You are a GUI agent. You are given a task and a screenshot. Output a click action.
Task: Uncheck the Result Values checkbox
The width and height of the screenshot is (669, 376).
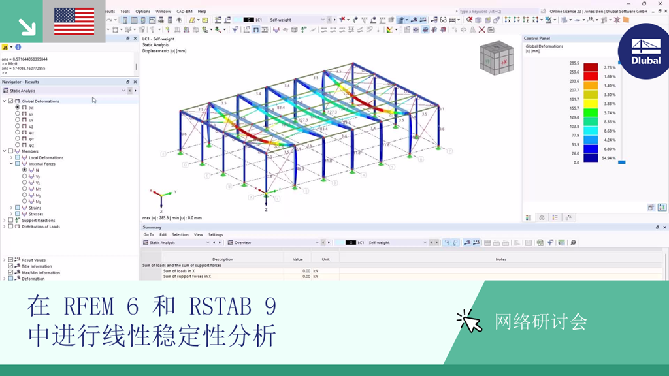pyautogui.click(x=10, y=260)
